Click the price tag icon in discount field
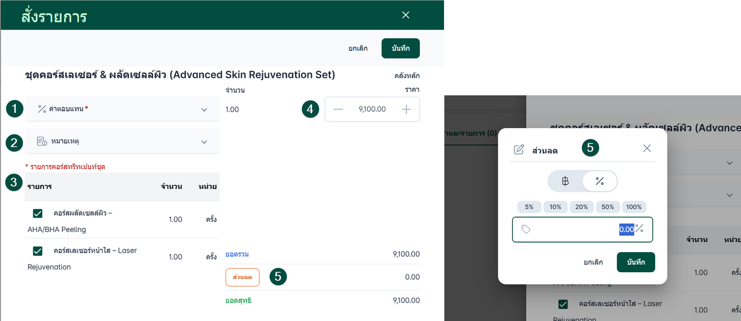The height and width of the screenshot is (321, 741). 526,229
